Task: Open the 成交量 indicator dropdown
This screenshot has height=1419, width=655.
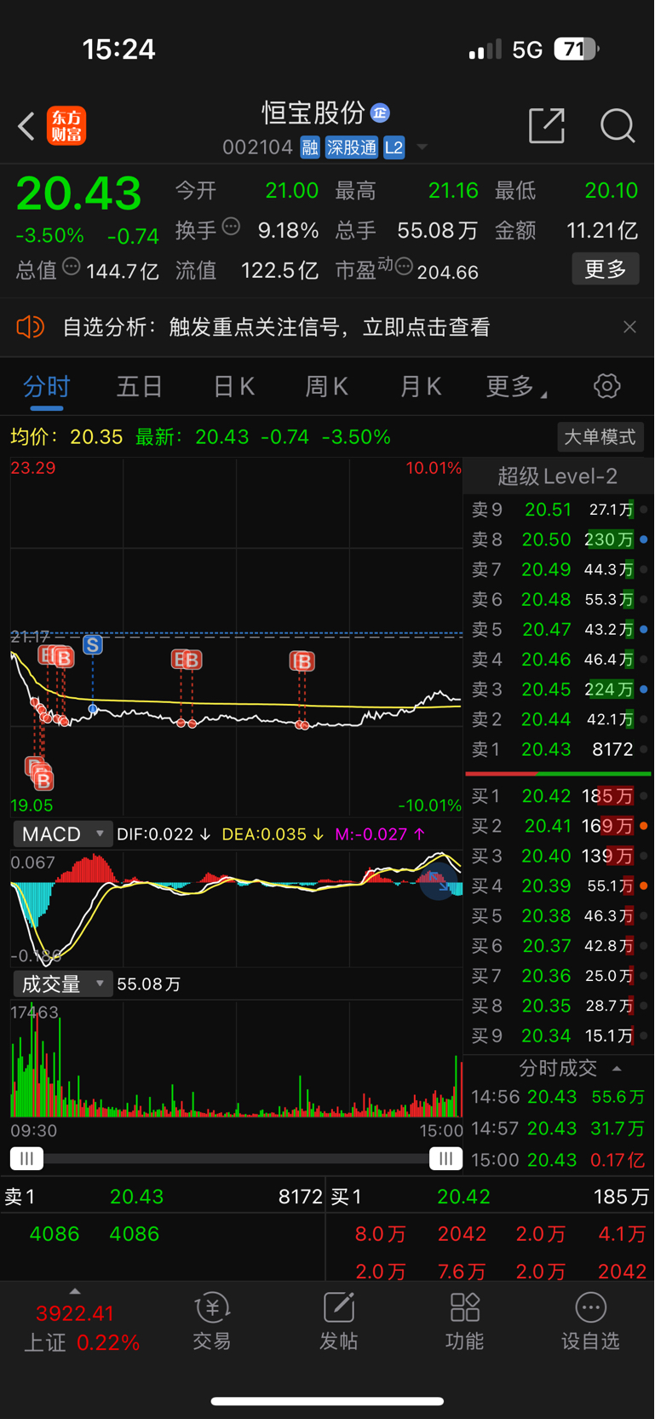Action: (x=61, y=983)
